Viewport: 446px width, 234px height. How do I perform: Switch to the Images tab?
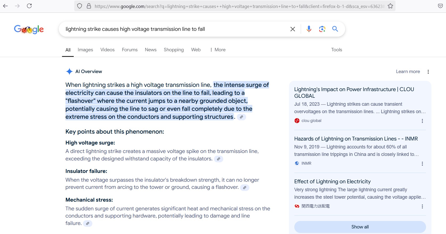[x=85, y=50]
